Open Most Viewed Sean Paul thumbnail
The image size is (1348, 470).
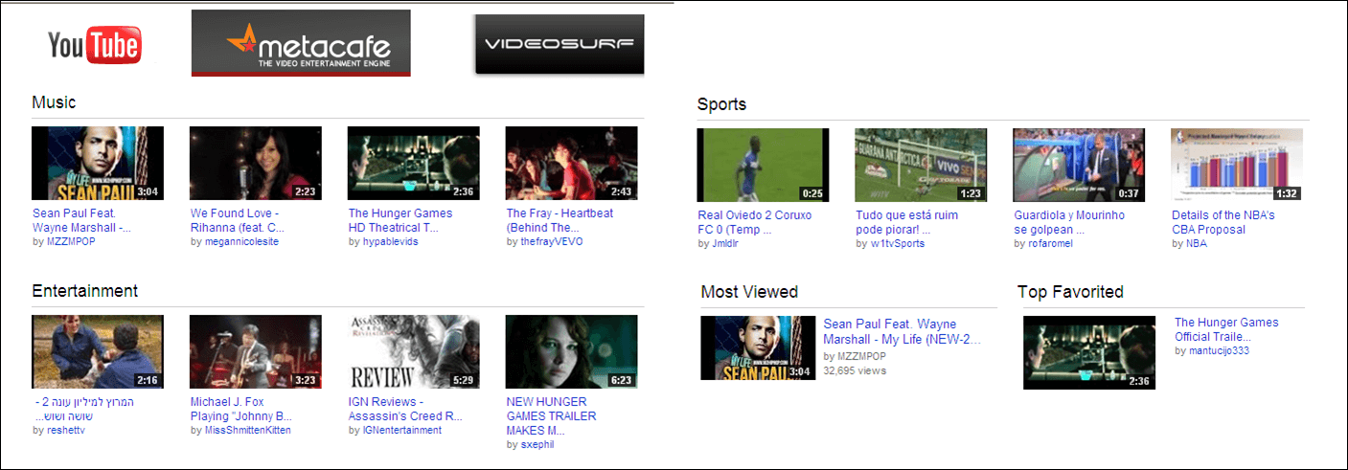pos(759,348)
